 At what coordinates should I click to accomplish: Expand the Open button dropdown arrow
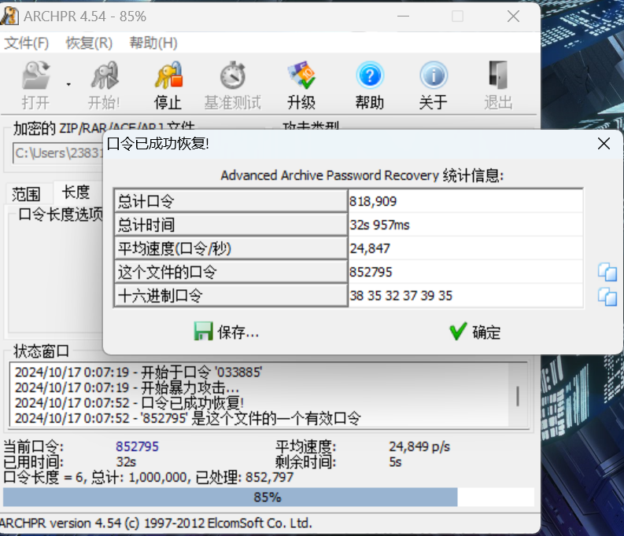point(68,84)
